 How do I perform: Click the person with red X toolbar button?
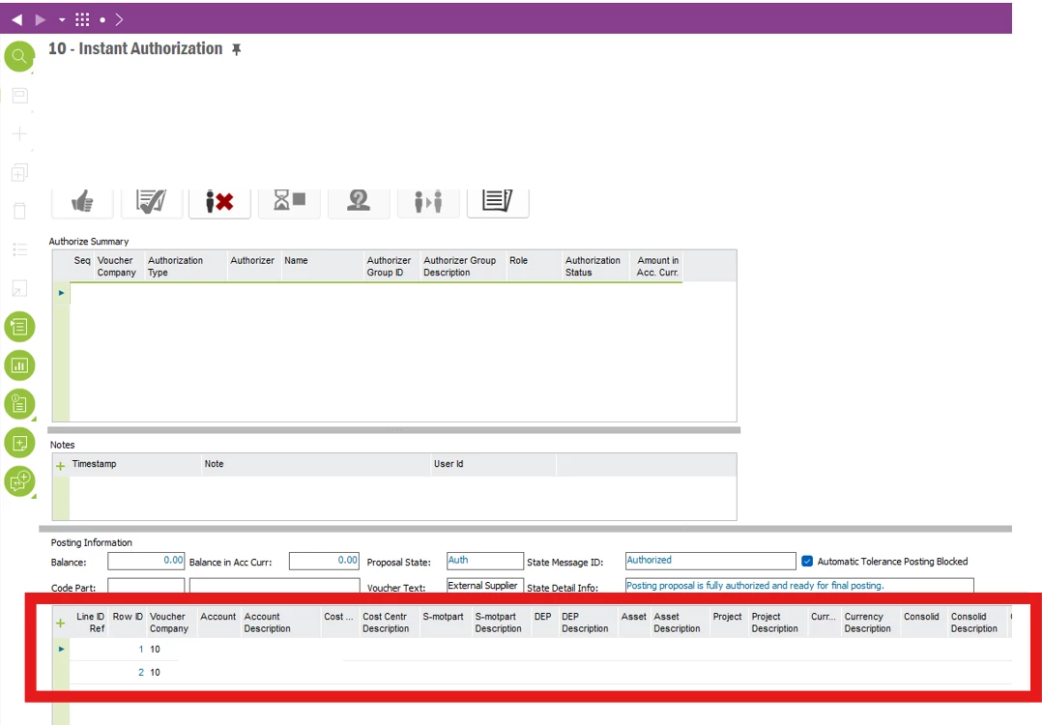point(219,201)
